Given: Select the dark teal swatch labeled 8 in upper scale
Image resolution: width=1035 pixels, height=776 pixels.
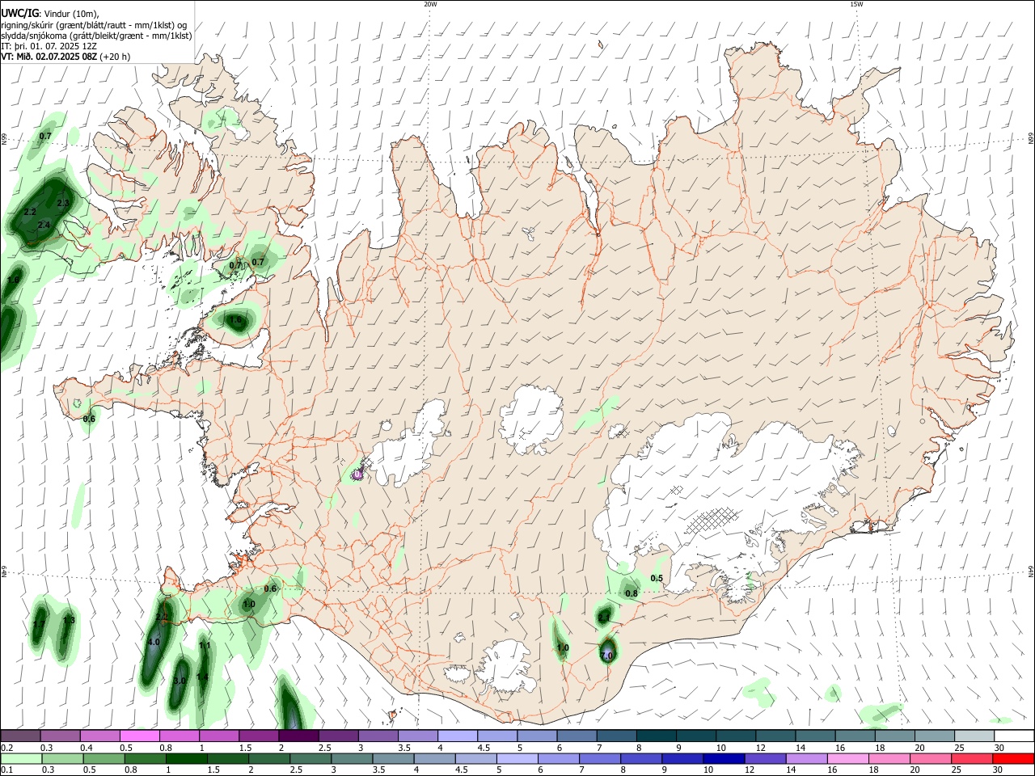Looking at the screenshot, I should point(656,736).
